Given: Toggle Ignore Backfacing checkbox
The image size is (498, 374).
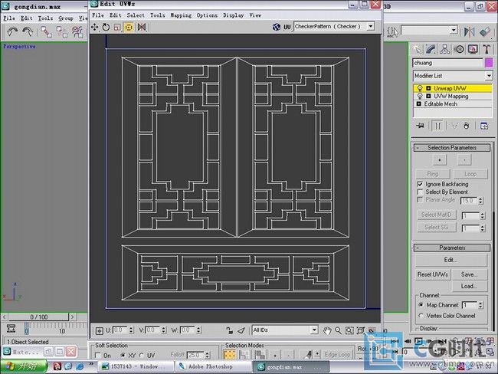Looking at the screenshot, I should coord(419,185).
